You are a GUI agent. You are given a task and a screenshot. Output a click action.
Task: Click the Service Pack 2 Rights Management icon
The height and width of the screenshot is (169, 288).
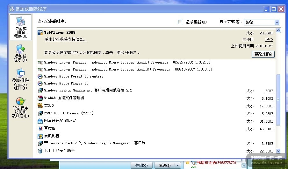tap(40, 143)
